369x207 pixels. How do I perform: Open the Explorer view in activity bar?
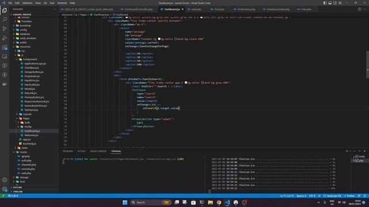(x=5, y=10)
